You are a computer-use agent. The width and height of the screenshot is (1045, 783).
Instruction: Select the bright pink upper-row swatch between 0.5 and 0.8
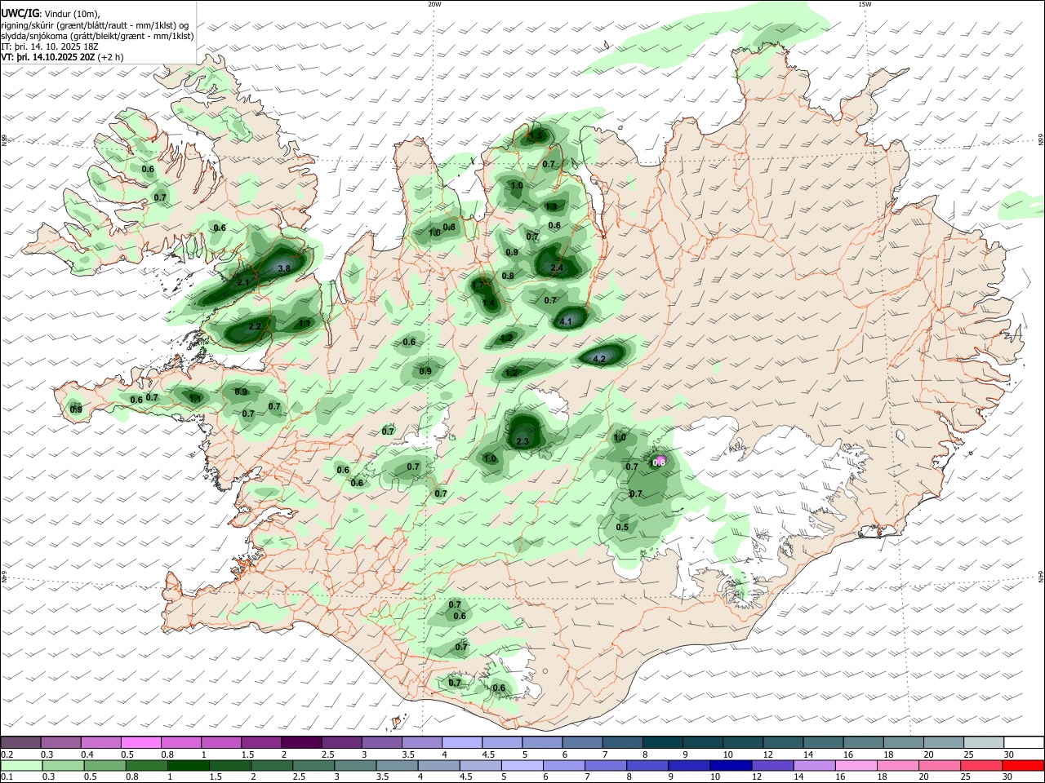pos(141,742)
